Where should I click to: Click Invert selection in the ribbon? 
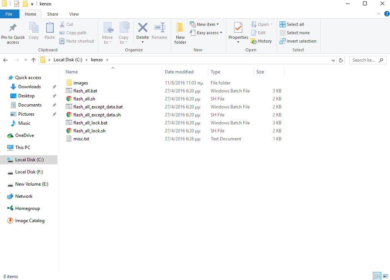click(298, 41)
